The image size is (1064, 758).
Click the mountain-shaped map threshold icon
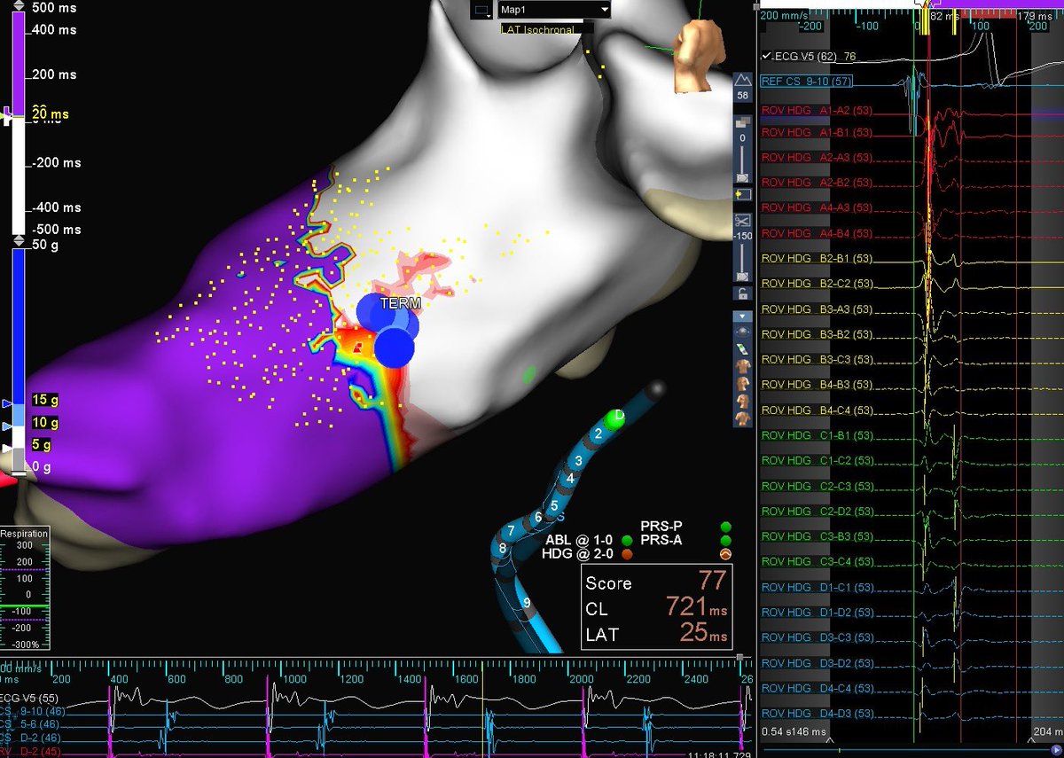(743, 79)
